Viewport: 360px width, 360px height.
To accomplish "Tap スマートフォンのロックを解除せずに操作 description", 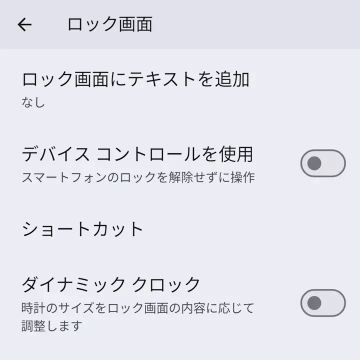I will tap(138, 177).
